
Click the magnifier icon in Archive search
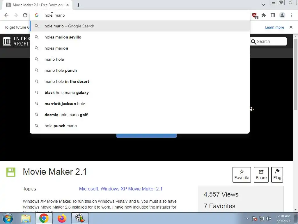click(253, 42)
